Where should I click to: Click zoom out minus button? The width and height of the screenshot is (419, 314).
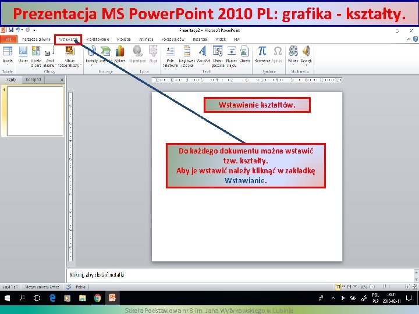tap(372, 287)
